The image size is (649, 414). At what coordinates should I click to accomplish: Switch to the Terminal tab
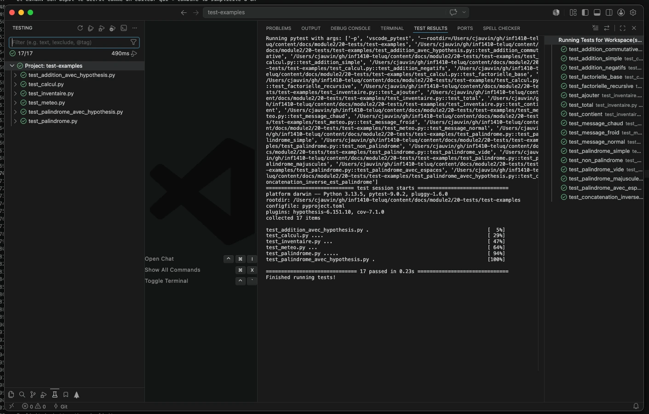coord(392,29)
